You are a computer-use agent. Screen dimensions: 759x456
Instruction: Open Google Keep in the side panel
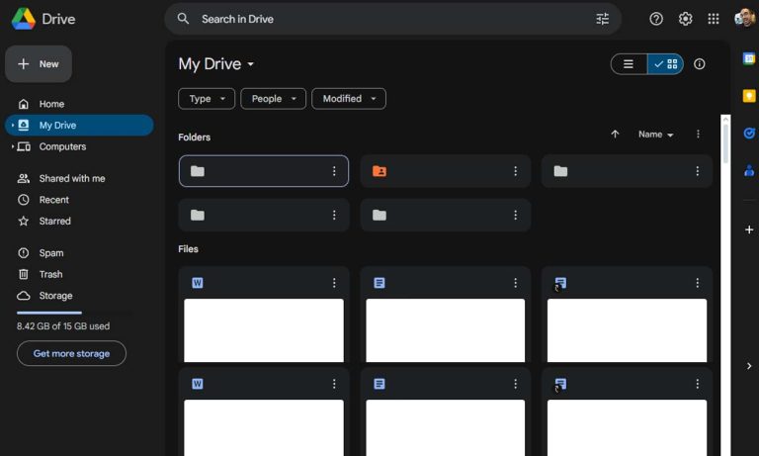pyautogui.click(x=749, y=96)
